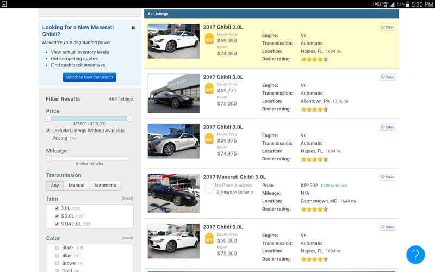The width and height of the screenshot is (435, 272).
Task: Open photo of white Ghibli priced $60,000
Action: point(173,241)
